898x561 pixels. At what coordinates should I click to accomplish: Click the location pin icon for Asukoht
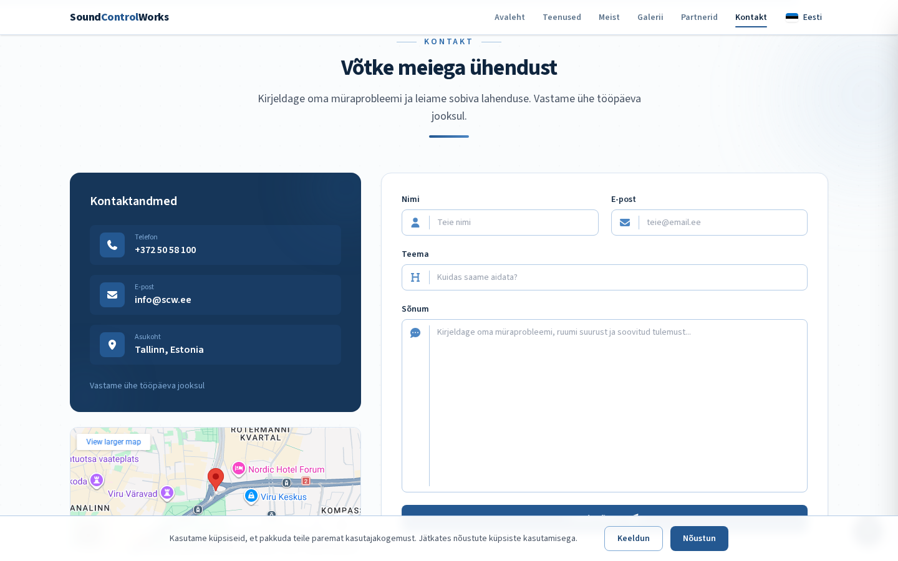(x=112, y=345)
